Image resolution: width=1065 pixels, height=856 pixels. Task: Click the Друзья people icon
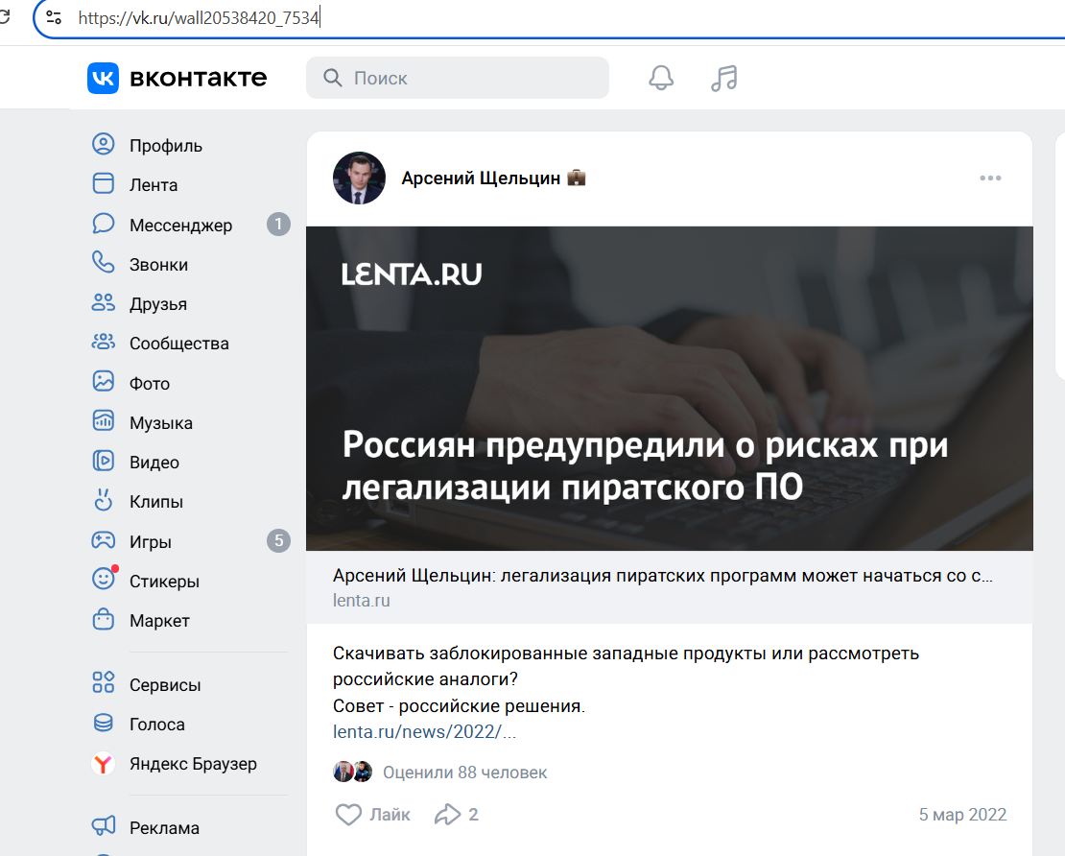(104, 303)
